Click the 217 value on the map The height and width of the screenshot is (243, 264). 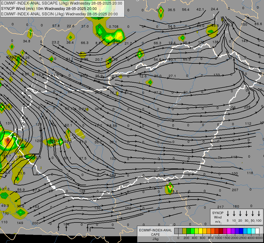click(220, 207)
